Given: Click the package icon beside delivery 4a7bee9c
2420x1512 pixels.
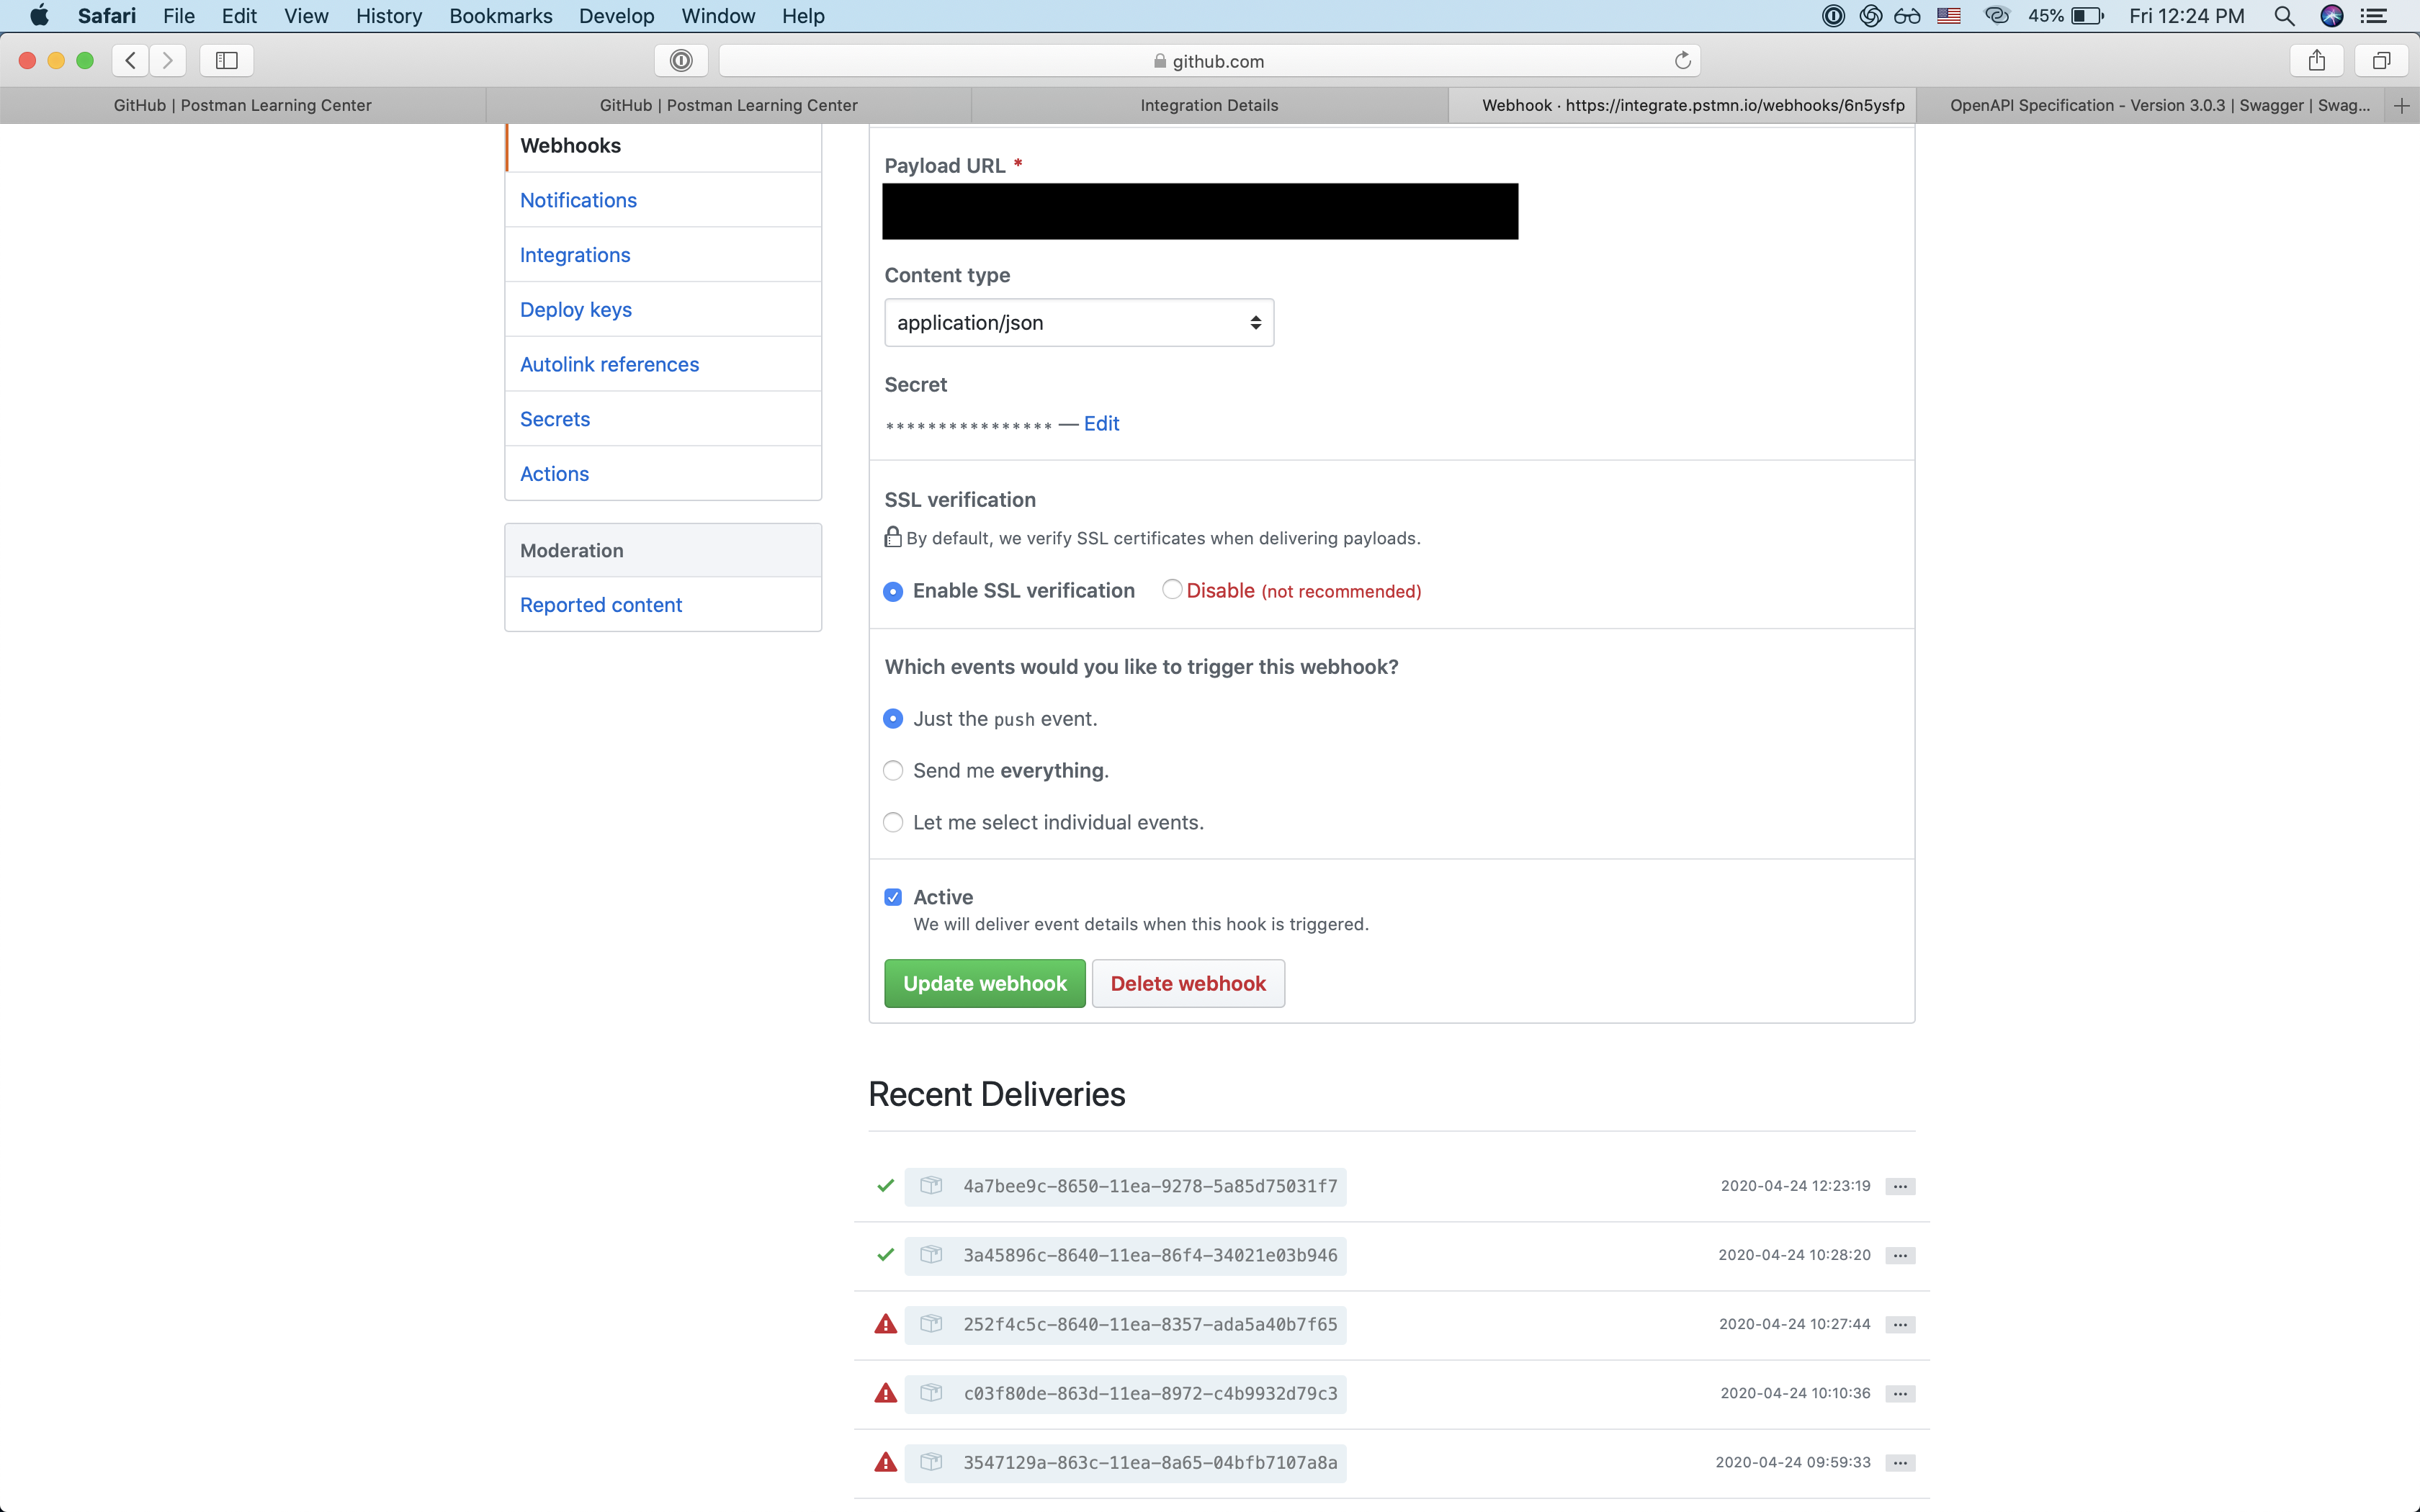Looking at the screenshot, I should (931, 1186).
